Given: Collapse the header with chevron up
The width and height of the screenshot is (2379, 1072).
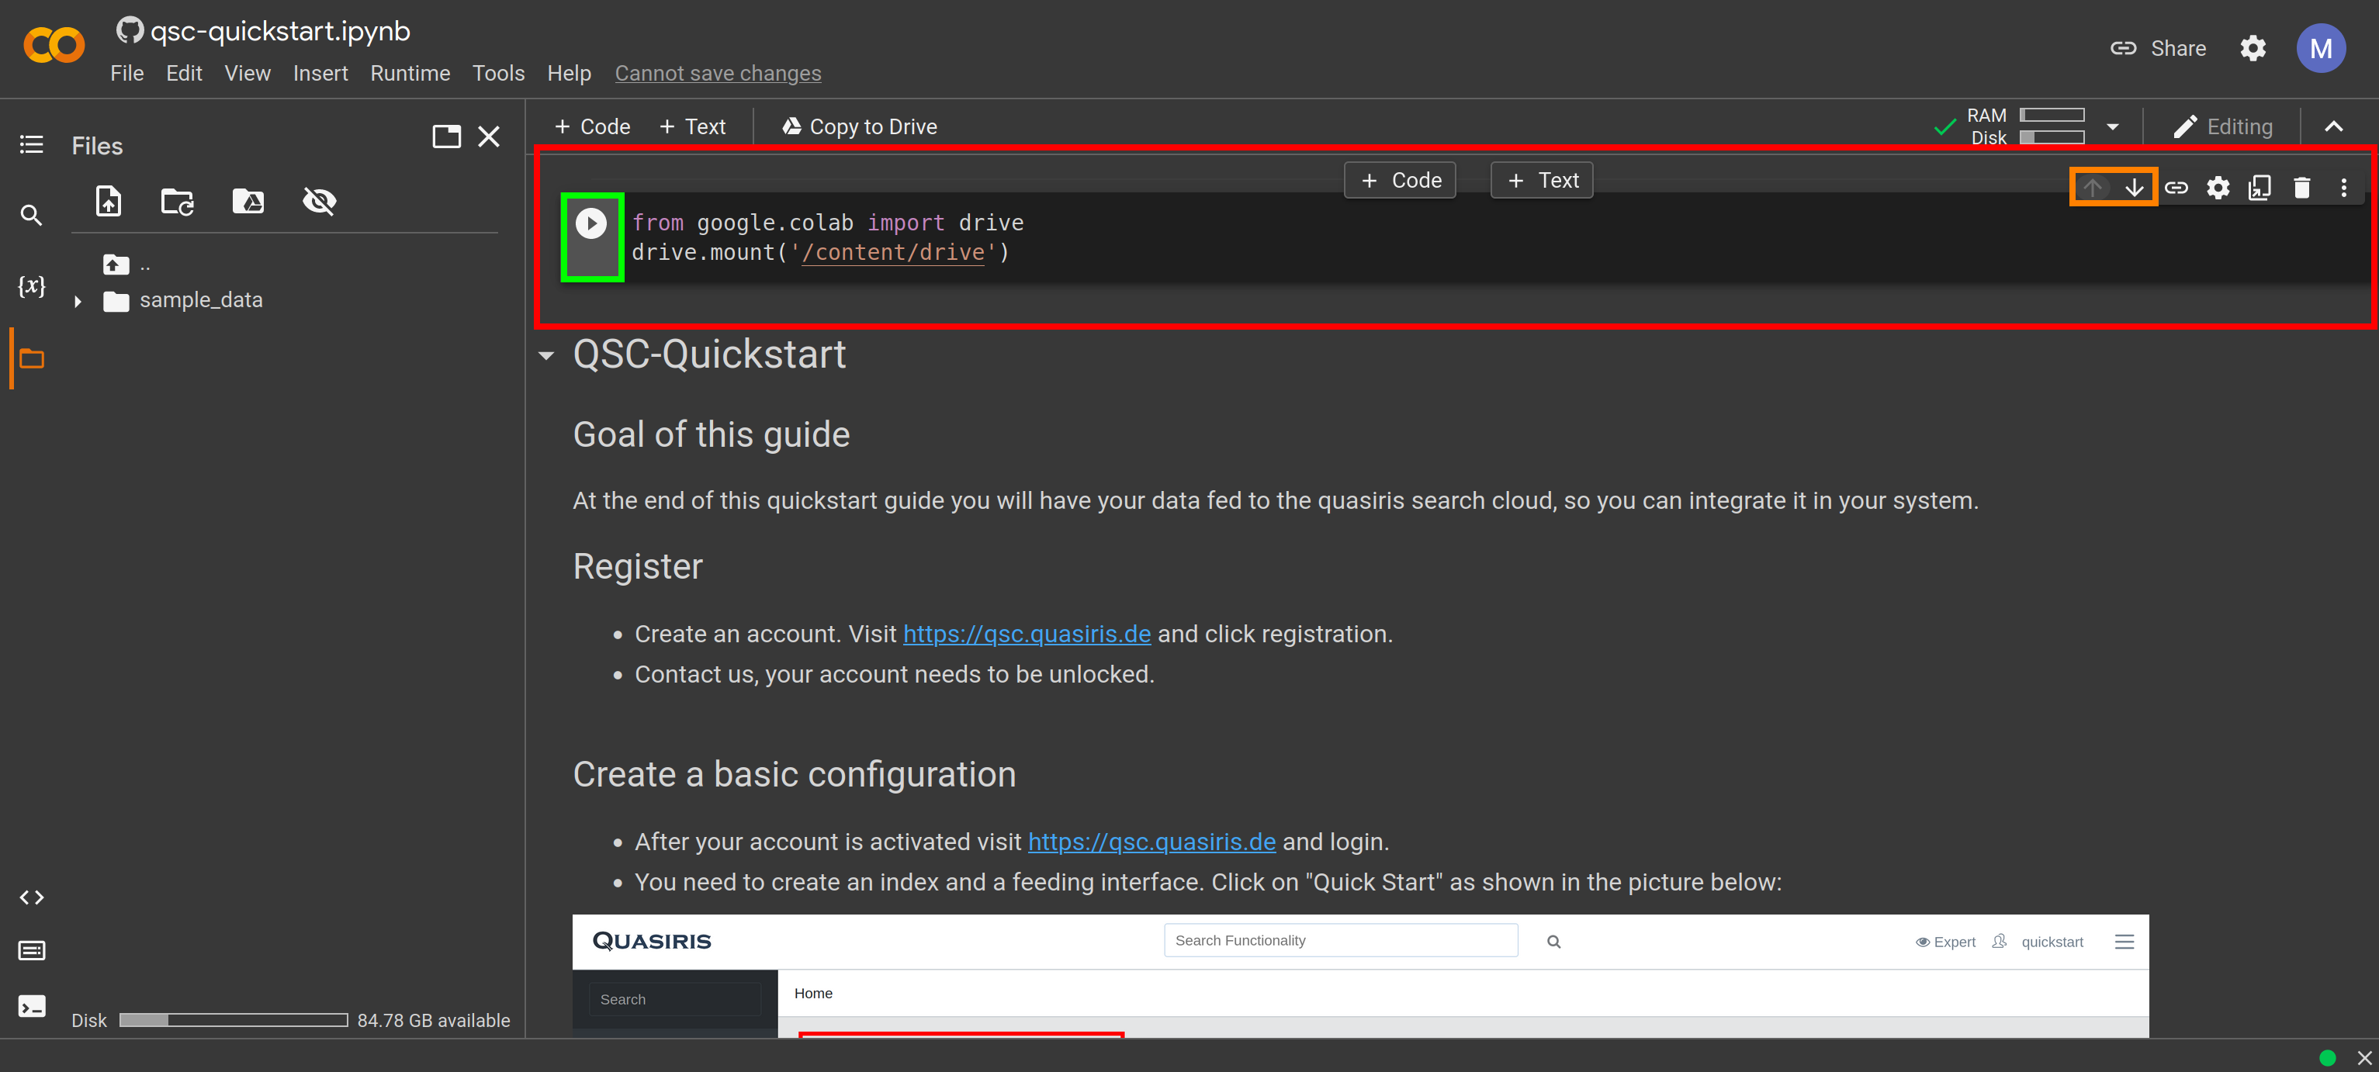Looking at the screenshot, I should (x=2334, y=127).
